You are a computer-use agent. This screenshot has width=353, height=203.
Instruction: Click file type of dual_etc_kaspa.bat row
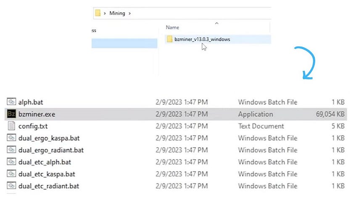pos(268,174)
